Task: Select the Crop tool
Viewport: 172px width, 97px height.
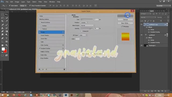Action: pyautogui.click(x=2, y=21)
